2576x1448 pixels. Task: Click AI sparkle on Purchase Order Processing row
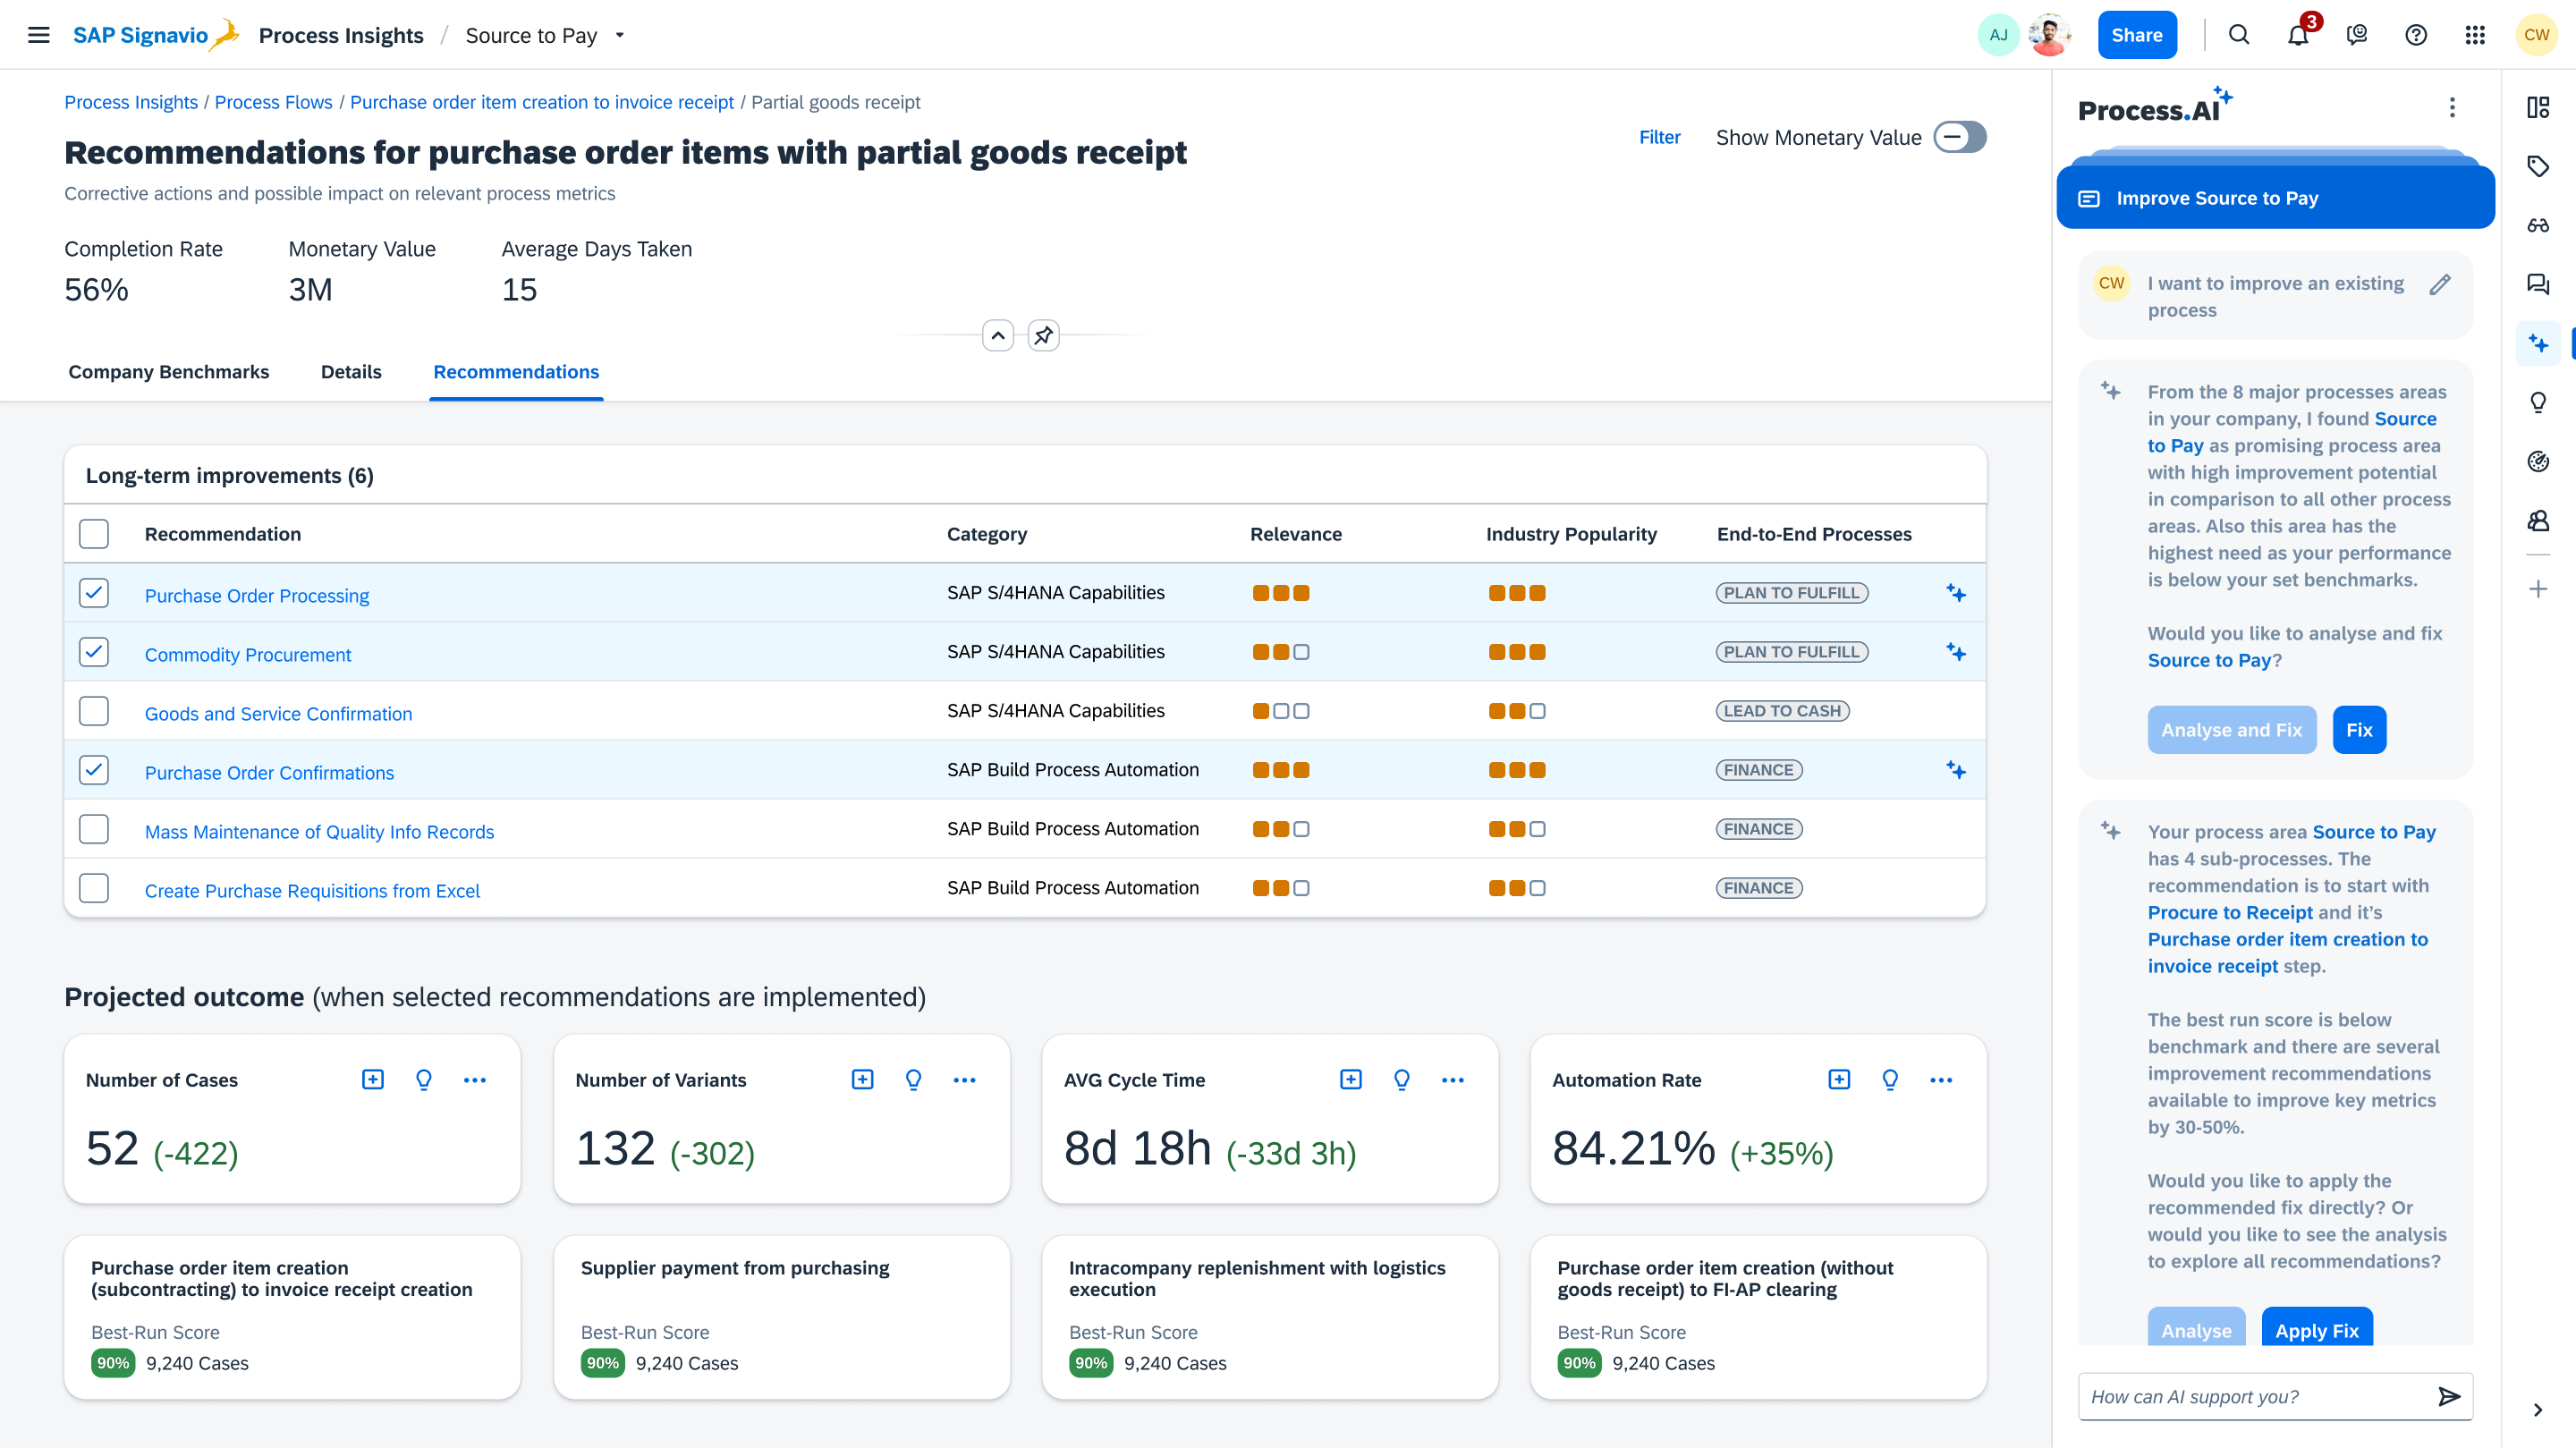[1955, 593]
